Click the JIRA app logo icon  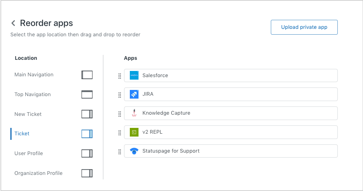tap(134, 94)
